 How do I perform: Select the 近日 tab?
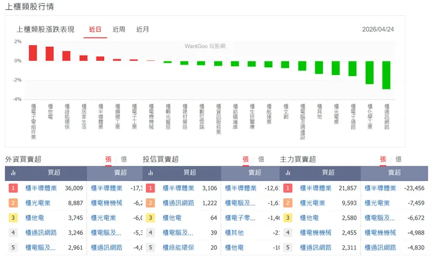point(95,30)
